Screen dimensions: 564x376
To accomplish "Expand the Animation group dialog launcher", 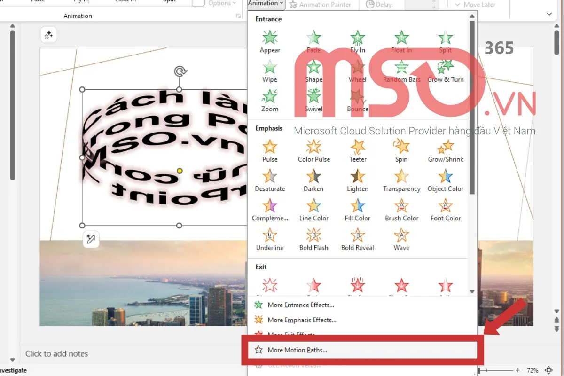I will point(238,16).
